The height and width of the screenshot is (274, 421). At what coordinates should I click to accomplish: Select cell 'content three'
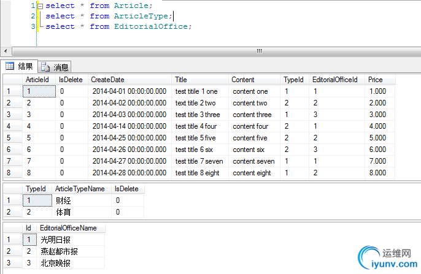(254, 115)
